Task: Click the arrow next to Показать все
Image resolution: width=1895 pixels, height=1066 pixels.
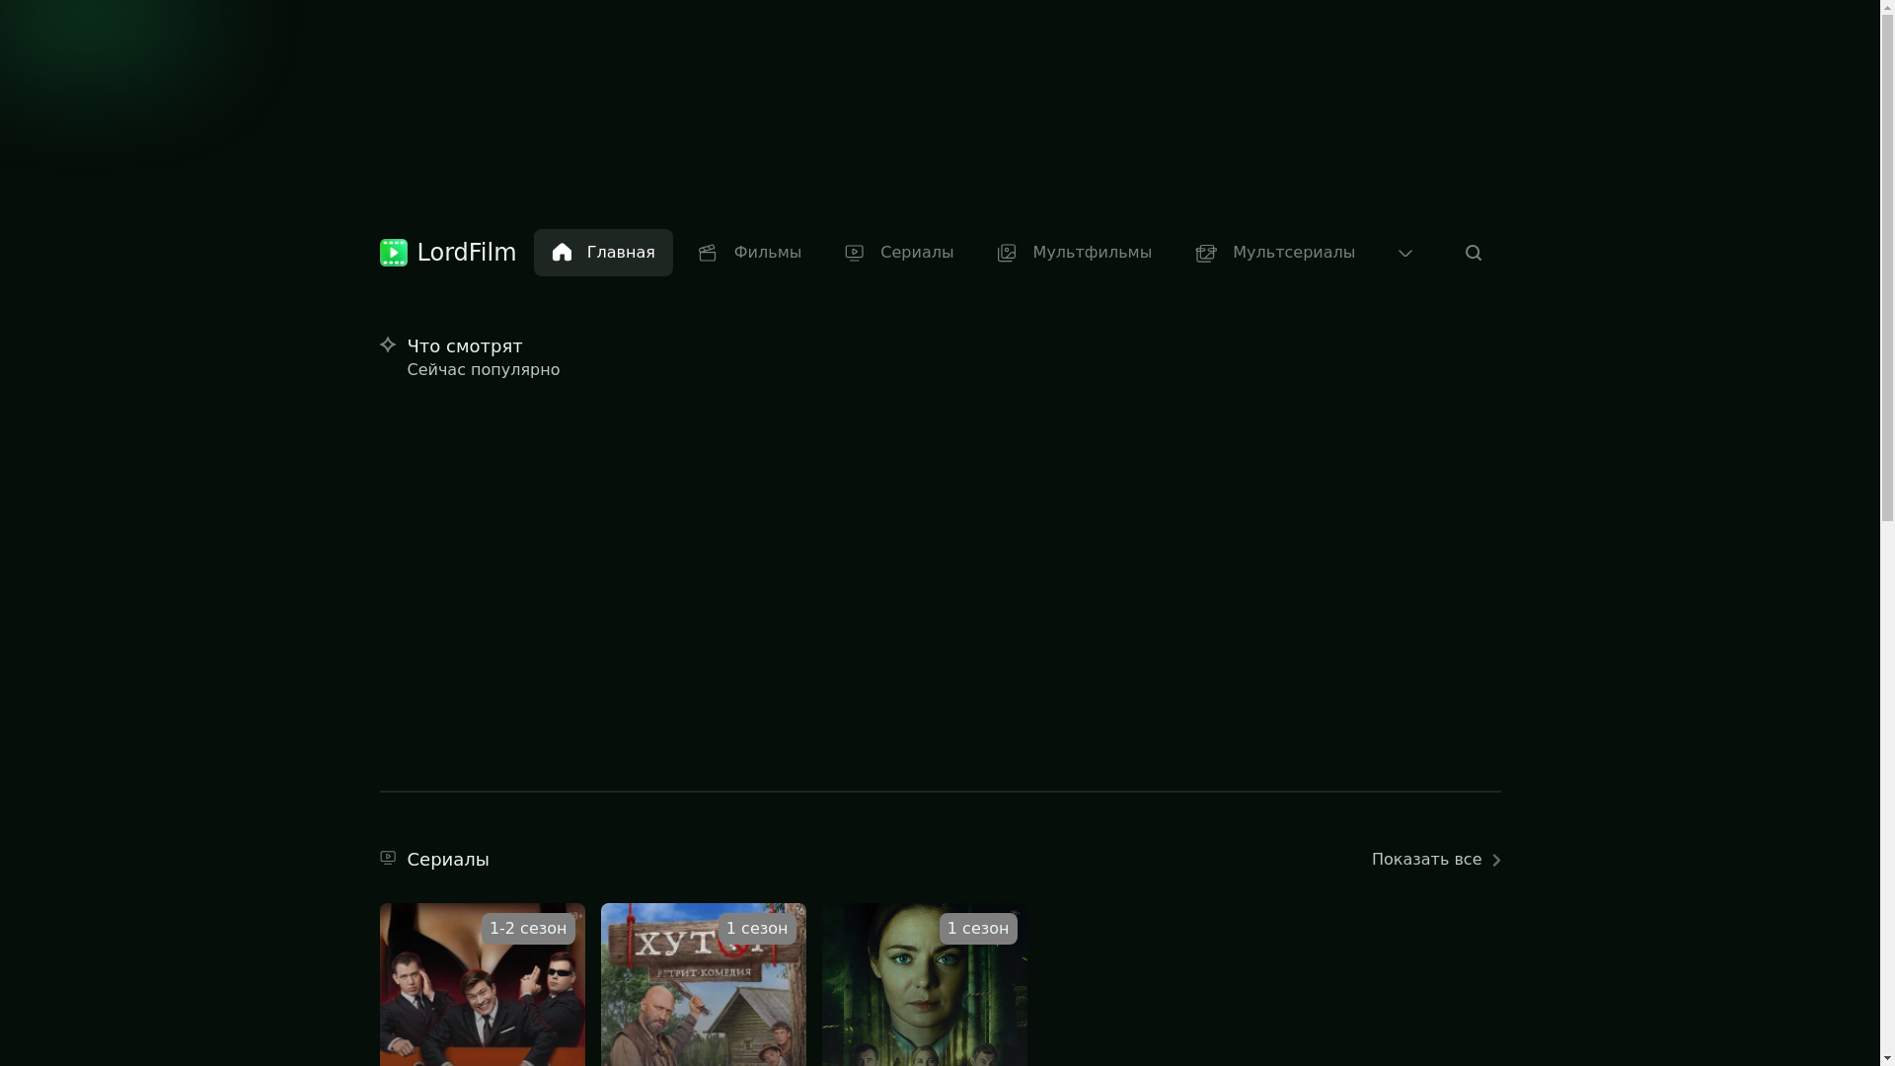Action: click(x=1496, y=861)
